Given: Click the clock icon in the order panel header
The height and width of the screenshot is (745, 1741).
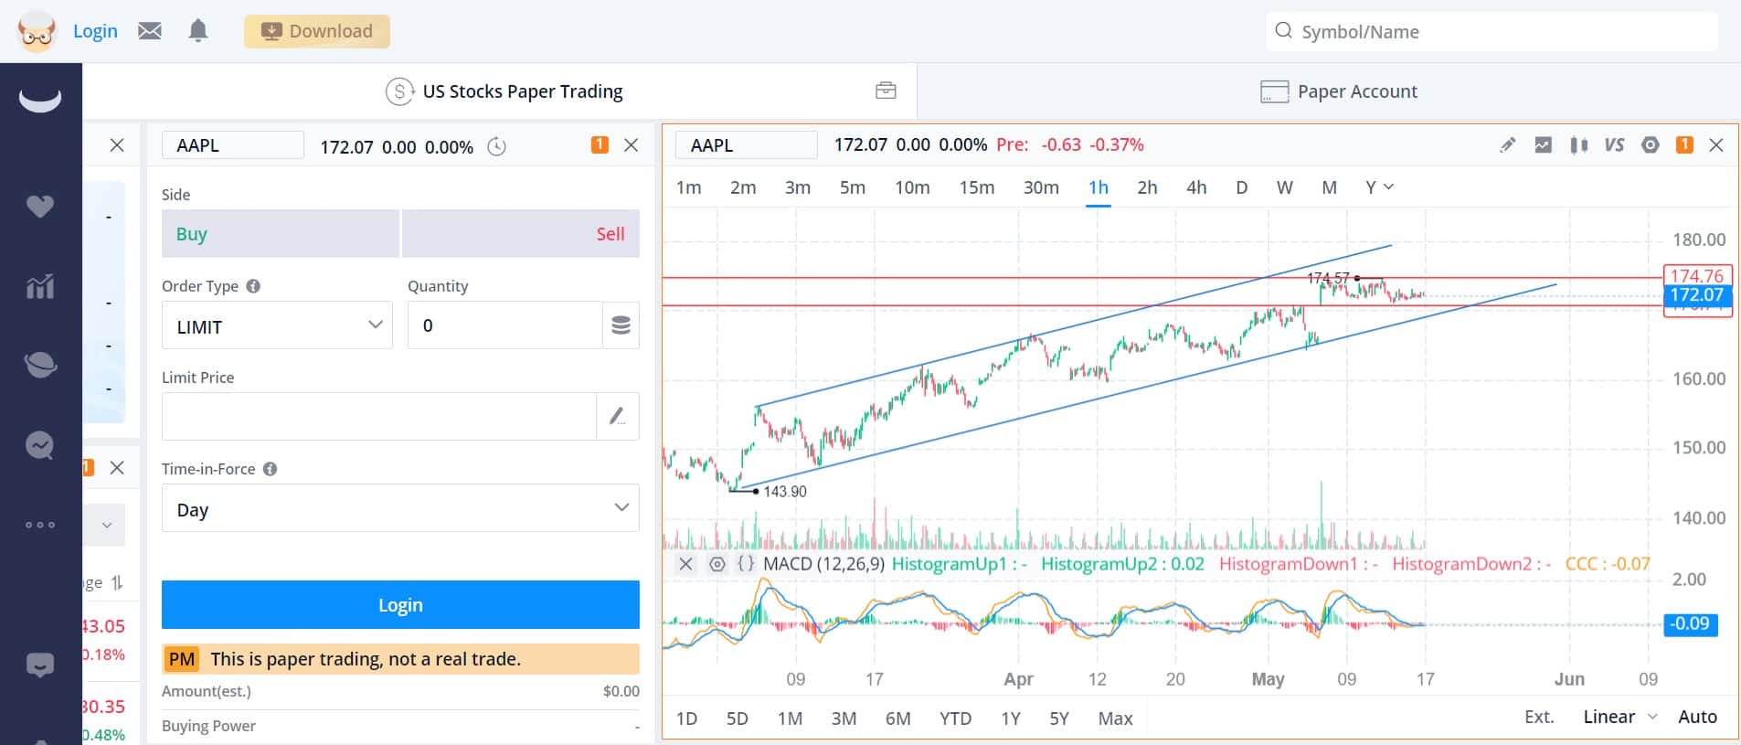Looking at the screenshot, I should click(497, 146).
